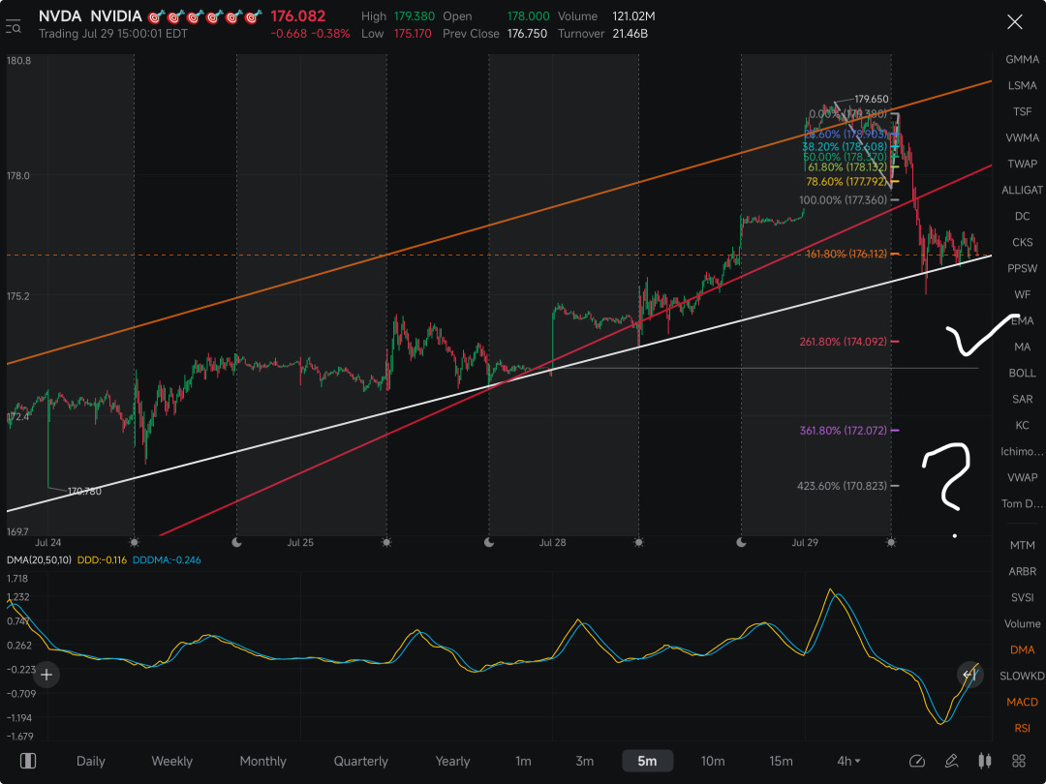Add the KC indicator

click(1022, 425)
